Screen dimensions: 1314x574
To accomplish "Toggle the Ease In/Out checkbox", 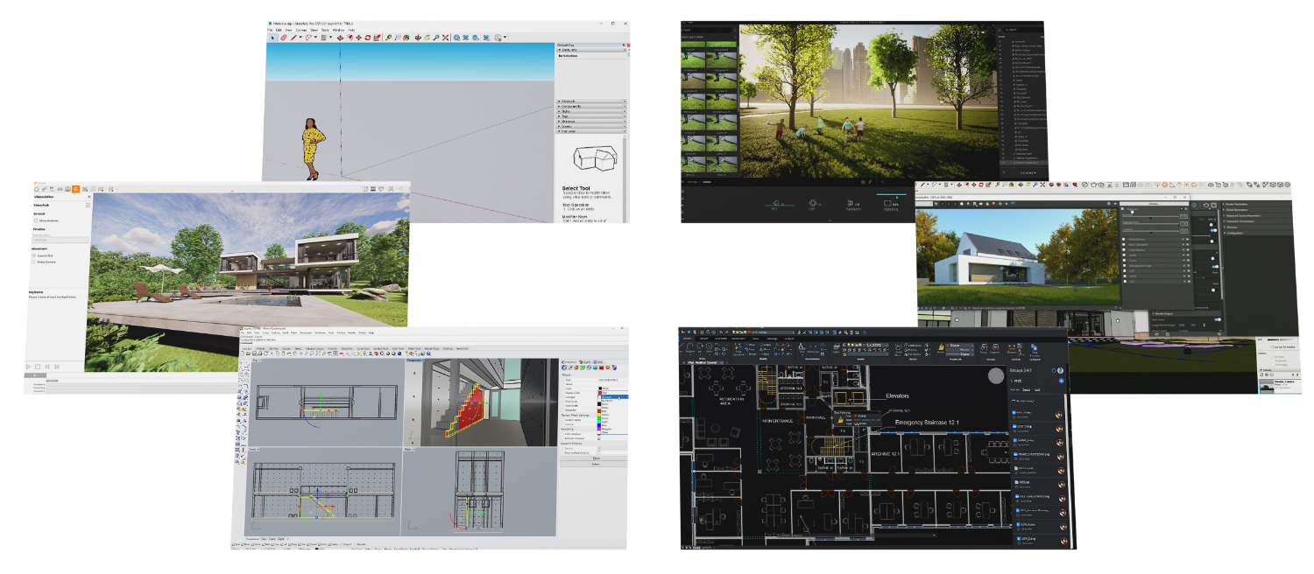I will pos(34,254).
